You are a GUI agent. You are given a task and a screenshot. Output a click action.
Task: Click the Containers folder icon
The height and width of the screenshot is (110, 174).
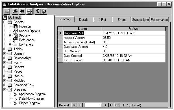coord(15,44)
